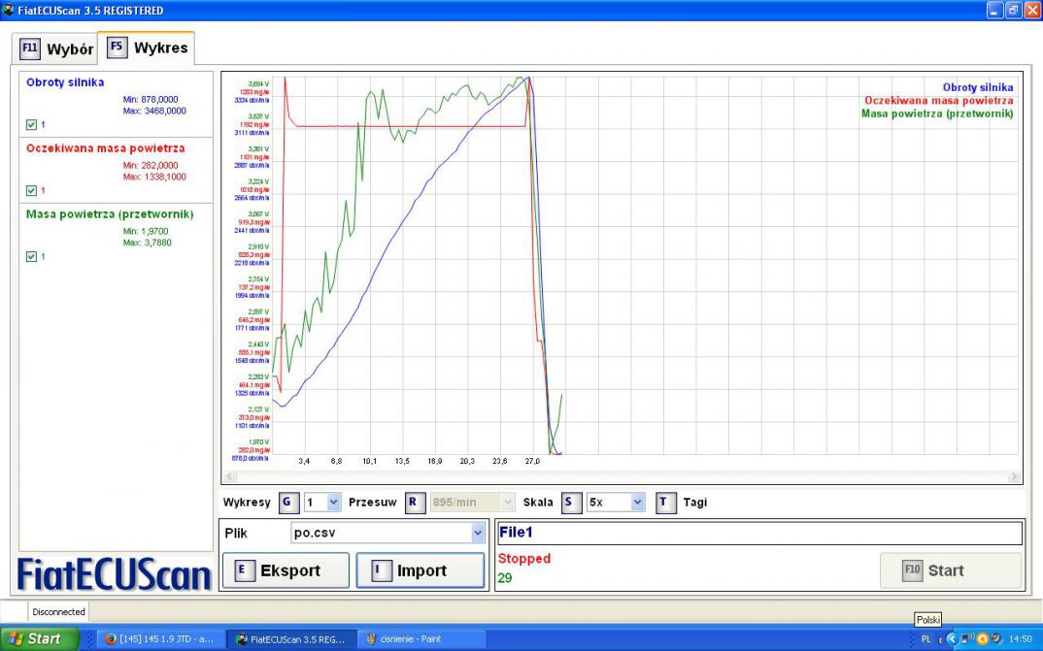The image size is (1043, 651).
Task: Click the Paint icon for cisnienie window
Action: point(370,639)
